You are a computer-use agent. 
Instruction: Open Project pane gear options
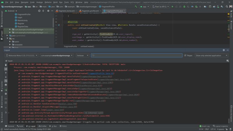[x=48, y=11]
